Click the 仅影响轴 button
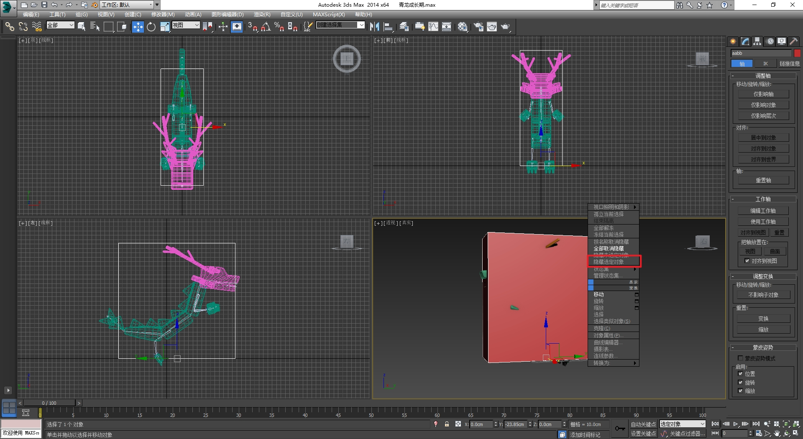Viewport: 803px width, 439px height. click(x=763, y=94)
